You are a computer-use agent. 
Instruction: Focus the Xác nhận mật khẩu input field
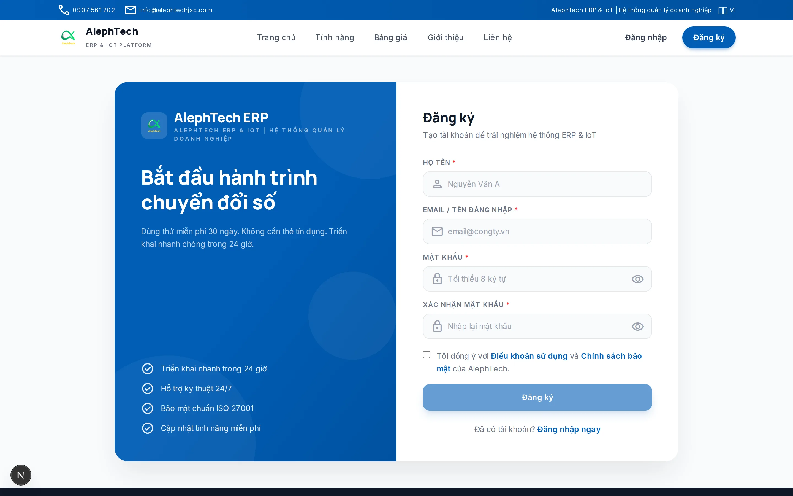pyautogui.click(x=537, y=327)
